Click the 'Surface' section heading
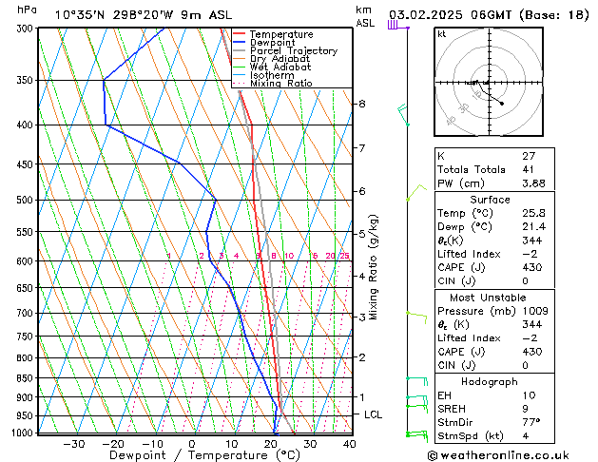The image size is (598, 462). point(490,200)
